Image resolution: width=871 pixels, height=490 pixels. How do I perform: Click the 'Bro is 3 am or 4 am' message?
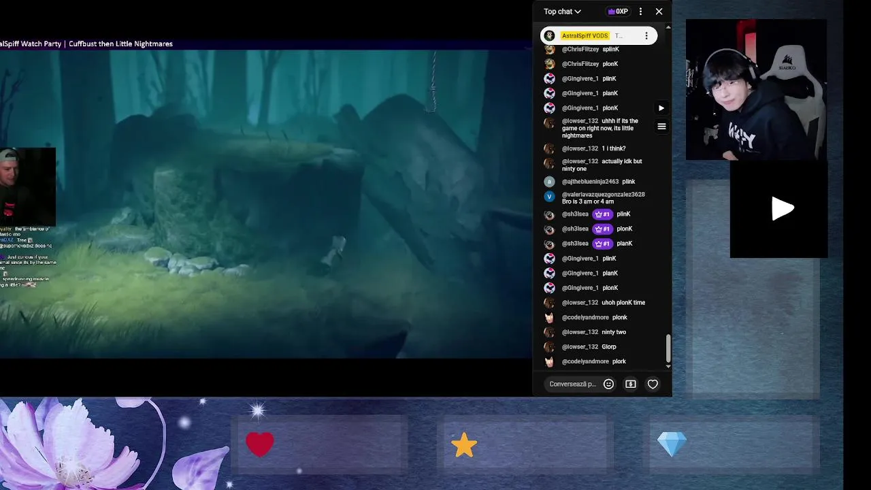(588, 201)
